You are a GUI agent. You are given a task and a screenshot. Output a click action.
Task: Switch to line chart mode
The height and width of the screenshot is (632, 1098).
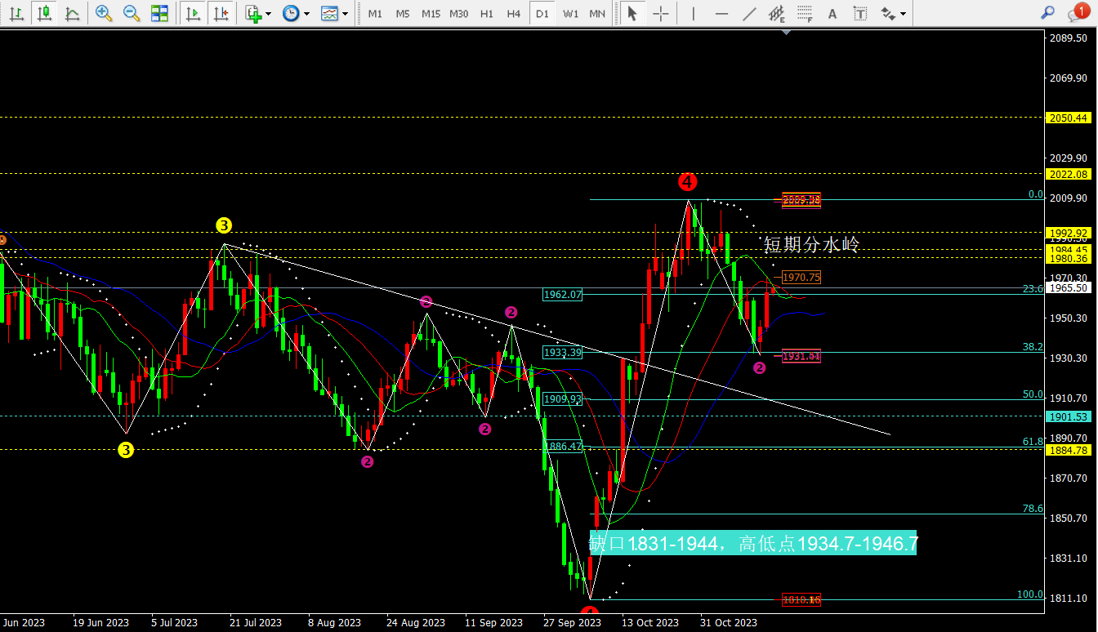point(72,13)
